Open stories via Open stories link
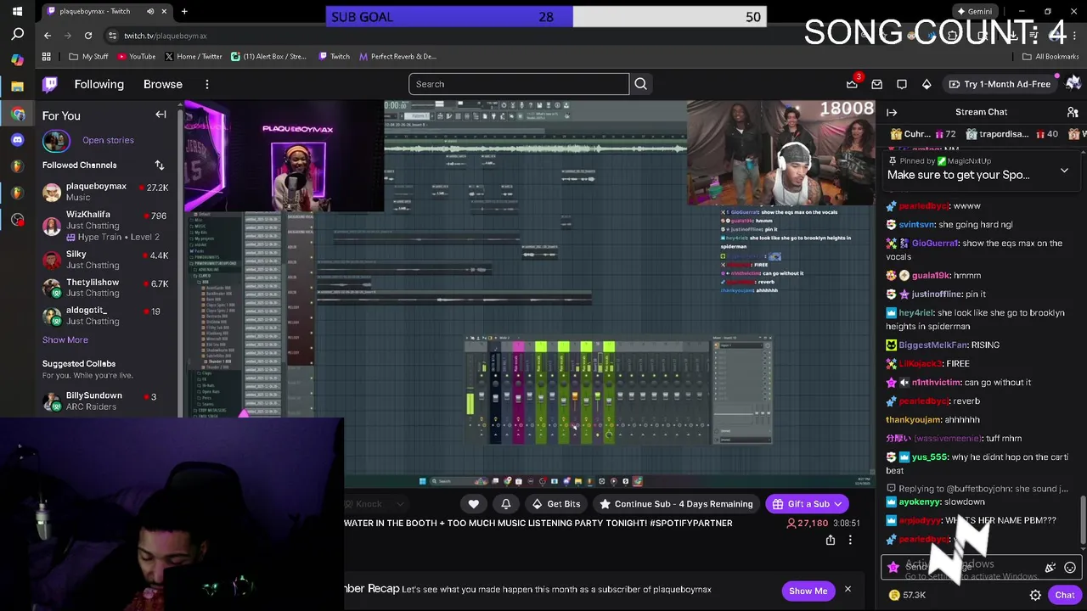 [x=108, y=140]
